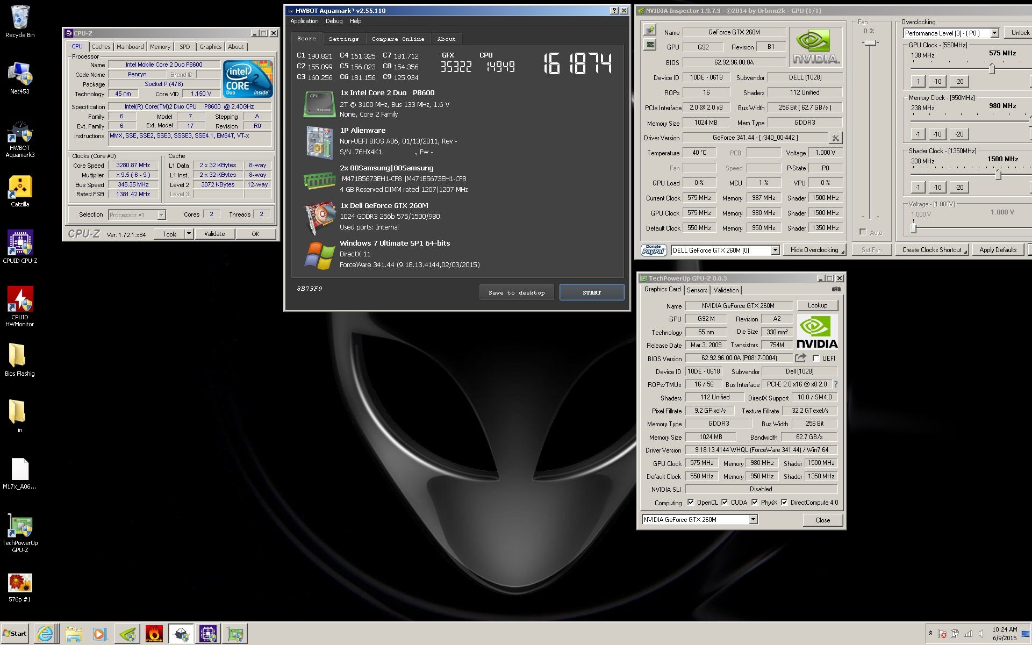Switch to the Settings tab in Aquamark3
This screenshot has width=1032, height=645.
tap(343, 39)
